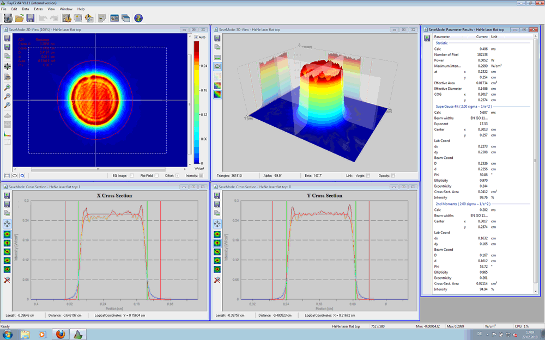Select the ellipse icon in 3D-View sidebar

[217, 66]
